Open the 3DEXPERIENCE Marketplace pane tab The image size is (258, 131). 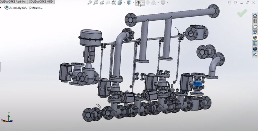[255, 49]
